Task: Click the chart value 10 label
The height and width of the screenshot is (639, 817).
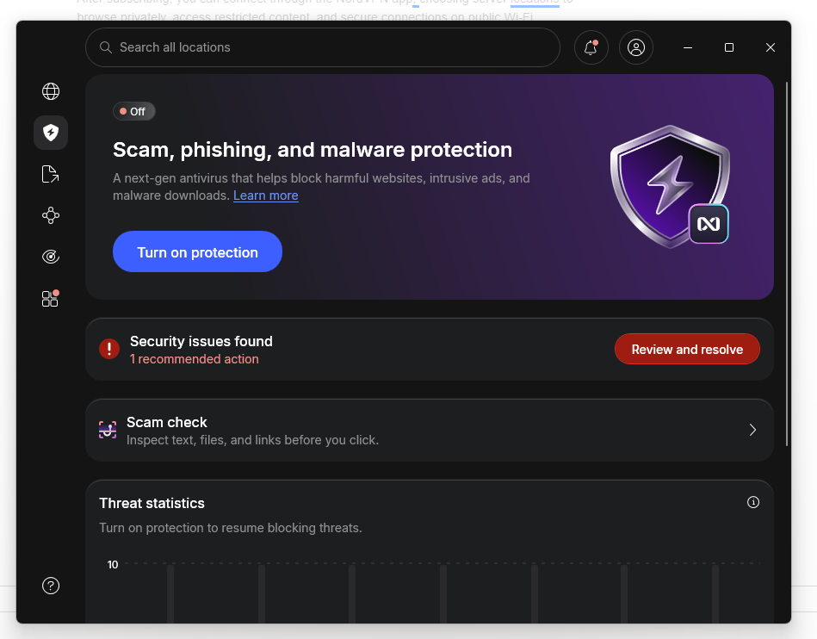Action: (x=113, y=564)
